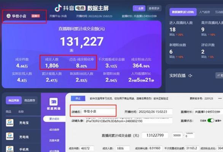
Task: Click the 成交粉丝占比 value 364.96%
Action: (141, 66)
